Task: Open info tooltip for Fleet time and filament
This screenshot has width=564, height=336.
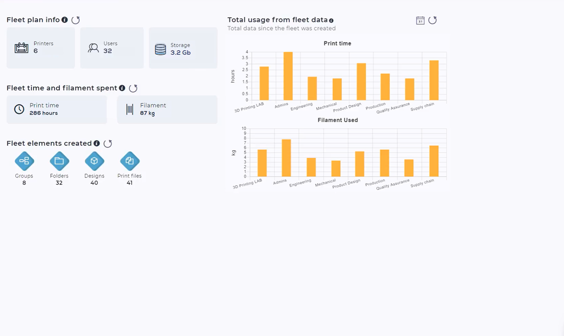Action: pos(122,88)
